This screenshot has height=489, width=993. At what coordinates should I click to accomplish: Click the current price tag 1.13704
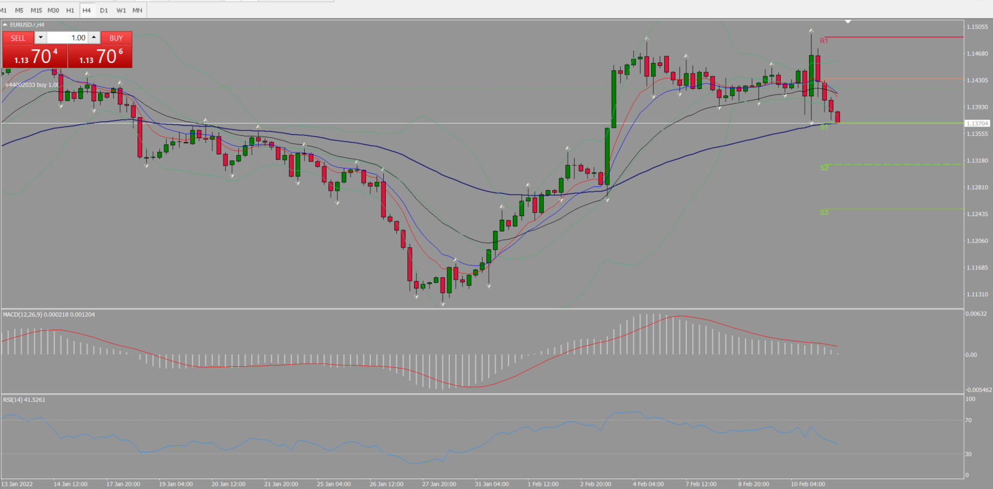pyautogui.click(x=977, y=123)
